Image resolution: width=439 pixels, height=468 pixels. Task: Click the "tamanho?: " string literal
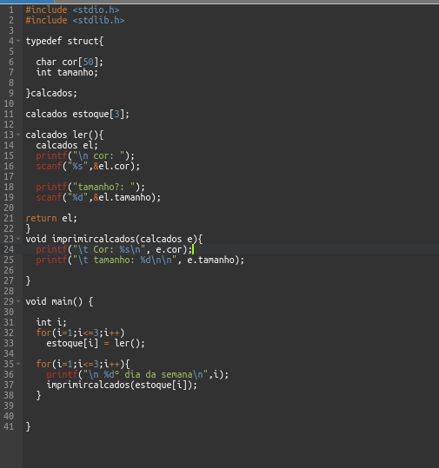coord(104,187)
